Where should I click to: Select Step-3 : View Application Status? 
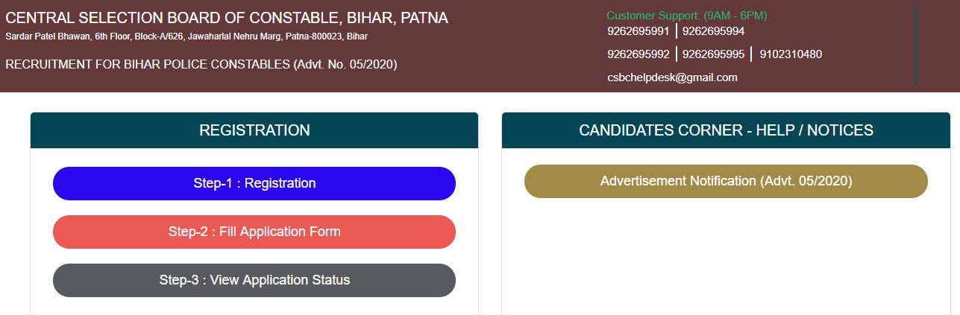254,280
